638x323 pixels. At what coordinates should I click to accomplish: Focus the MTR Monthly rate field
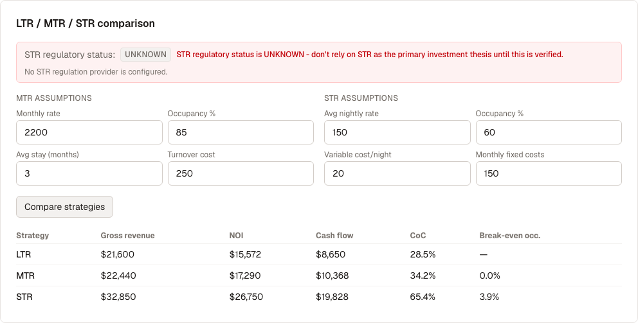click(x=89, y=132)
